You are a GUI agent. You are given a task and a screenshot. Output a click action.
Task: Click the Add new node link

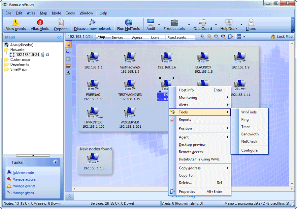pyautogui.click(x=23, y=173)
